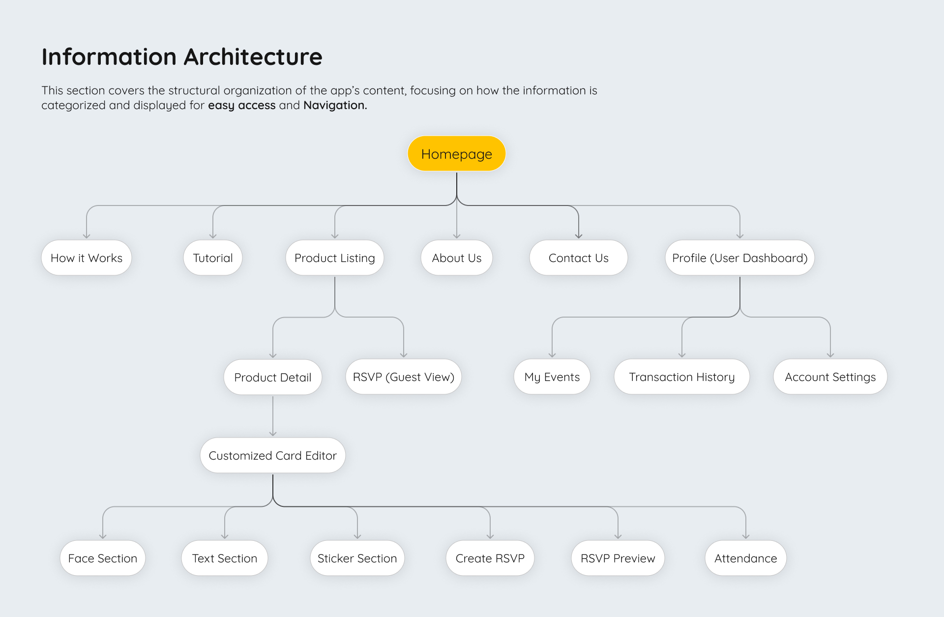Open the My Events node
This screenshot has width=944, height=617.
click(552, 377)
